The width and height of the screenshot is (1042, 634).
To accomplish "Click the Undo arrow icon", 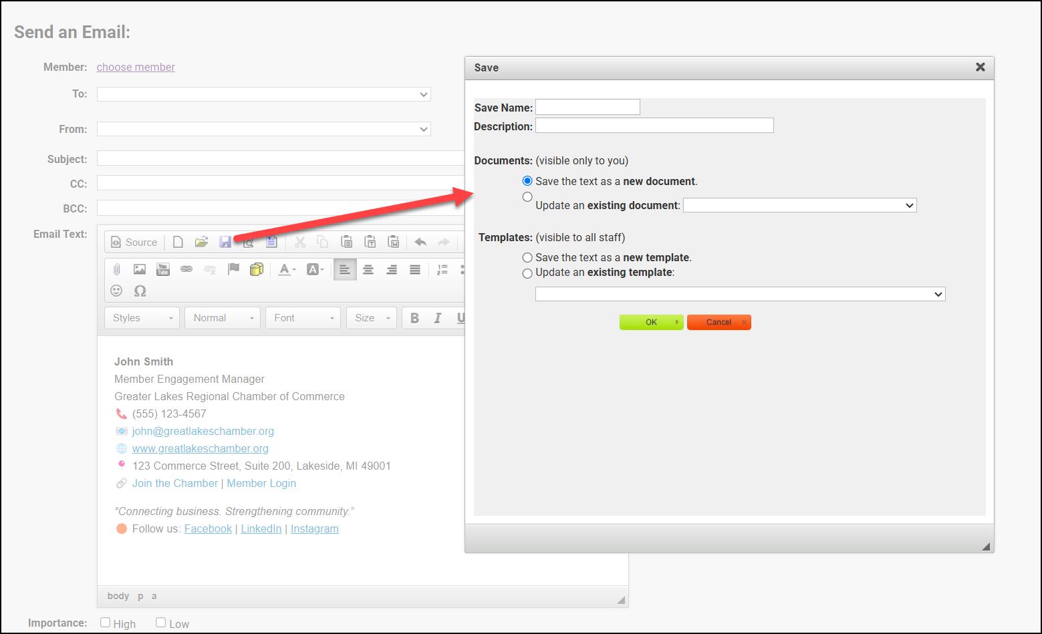I will (x=420, y=242).
